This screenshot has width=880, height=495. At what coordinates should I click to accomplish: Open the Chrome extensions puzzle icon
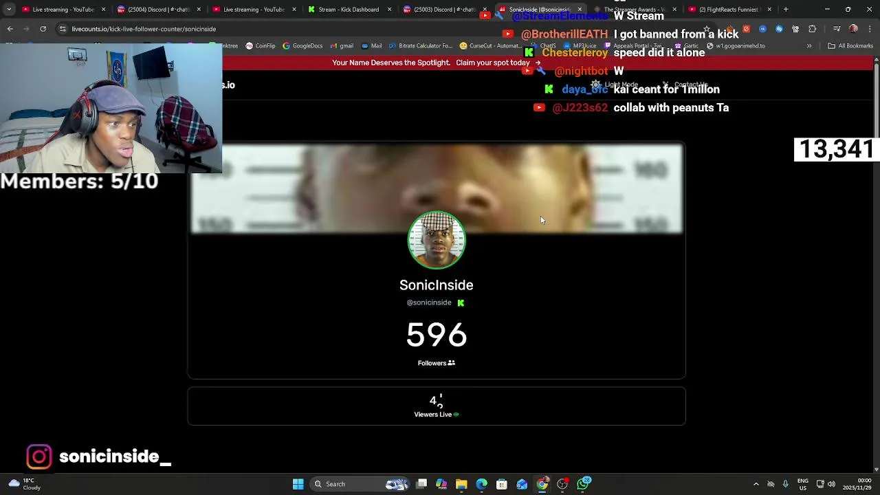click(x=812, y=29)
